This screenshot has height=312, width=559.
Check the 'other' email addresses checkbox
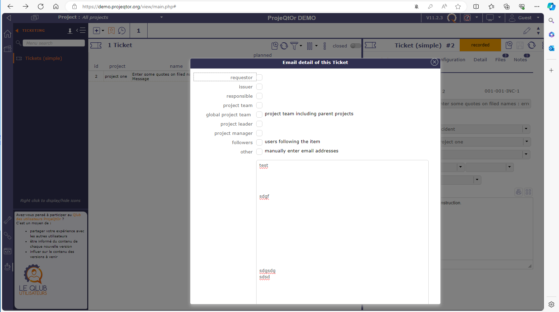(x=259, y=152)
